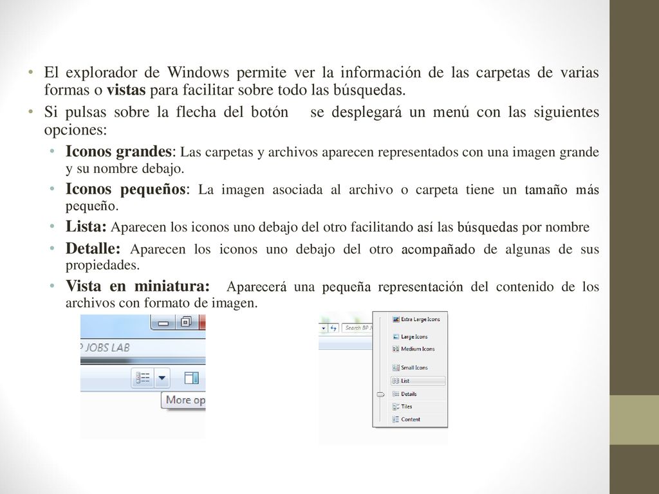Click the bold heading 'Lista:'
Viewport: 659px width, 494px height.
86,226
